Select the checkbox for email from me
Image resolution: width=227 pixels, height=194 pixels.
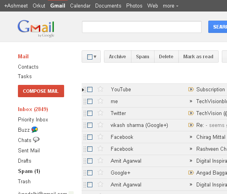(x=90, y=102)
